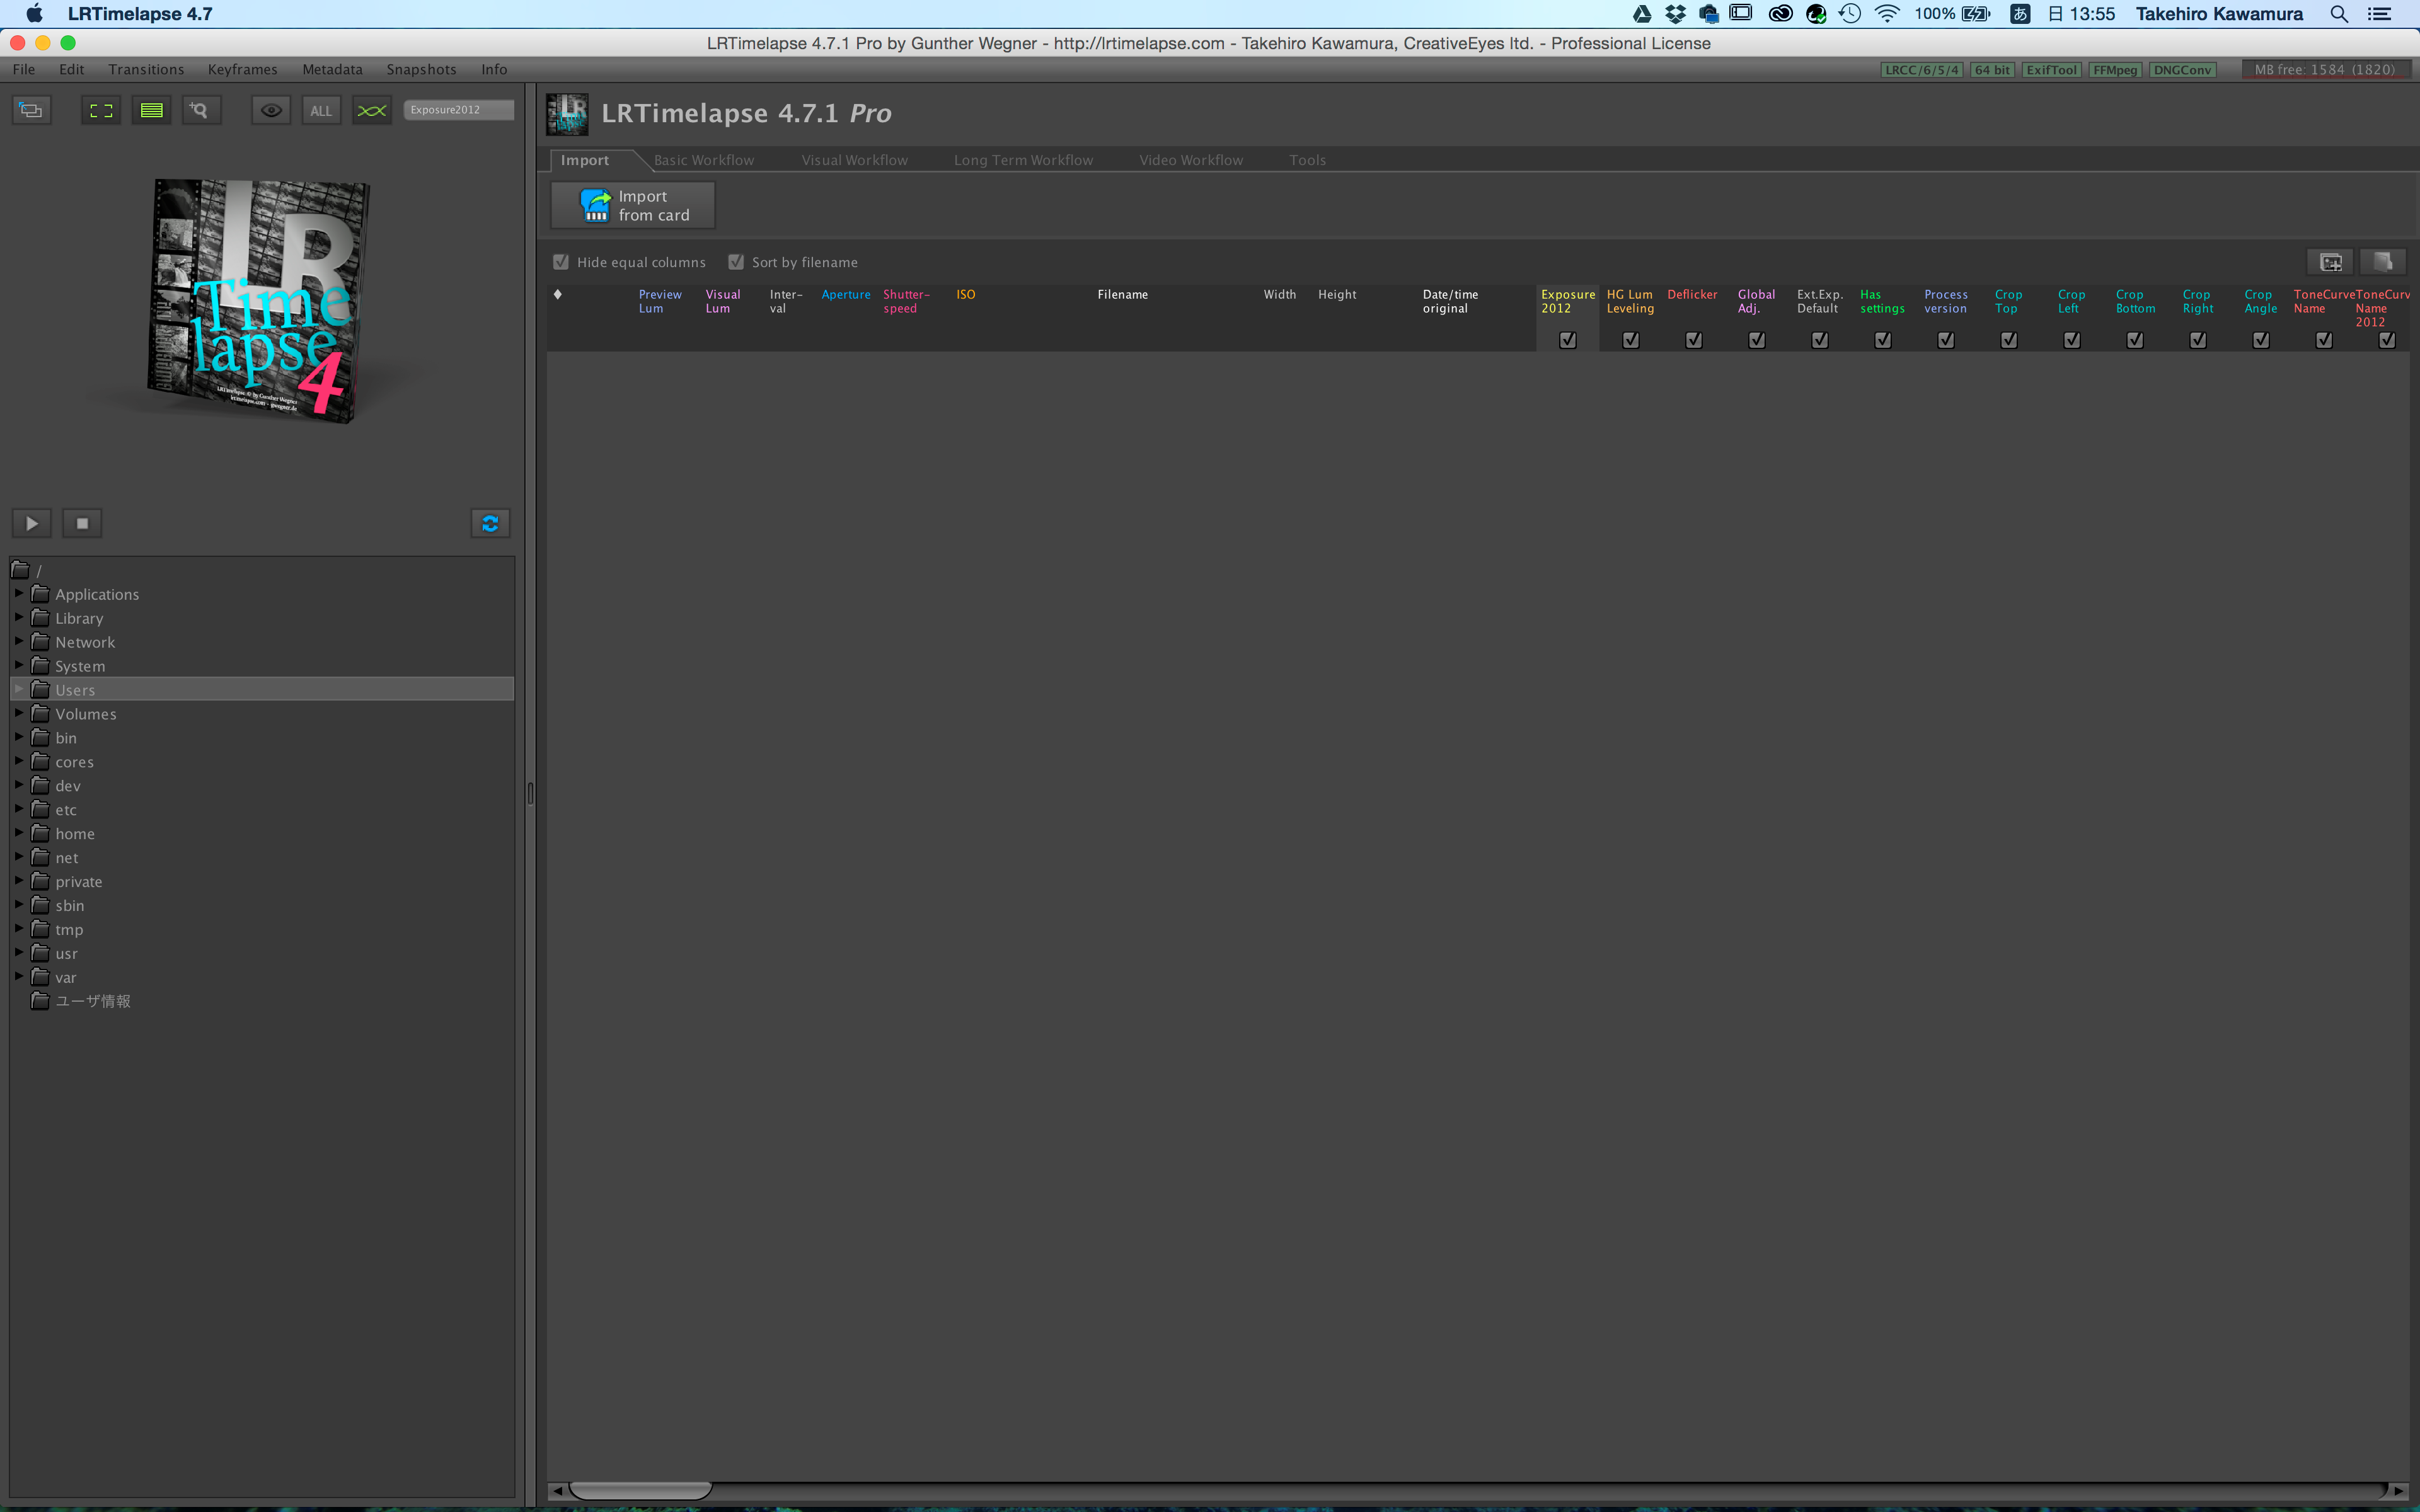Expand the Library folder
This screenshot has height=1512, width=2420.
tap(18, 617)
